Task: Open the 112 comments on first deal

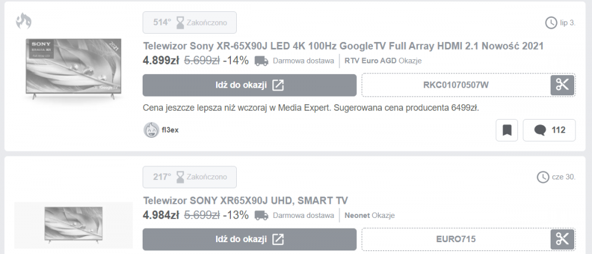Action: (549, 130)
